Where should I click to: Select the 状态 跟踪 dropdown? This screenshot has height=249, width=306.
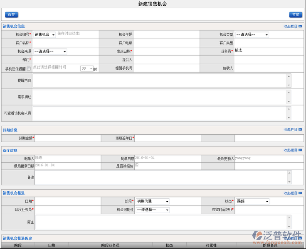click(x=253, y=201)
